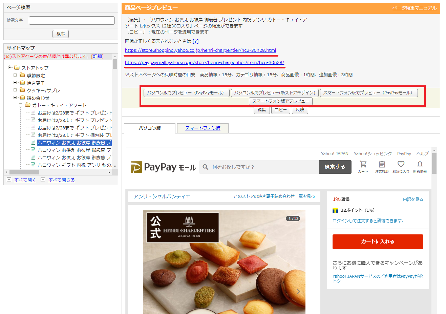Image resolution: width=446 pixels, height=314 pixels.
Task: Click the T-point icon next to 32ポイント
Action: tap(335, 210)
